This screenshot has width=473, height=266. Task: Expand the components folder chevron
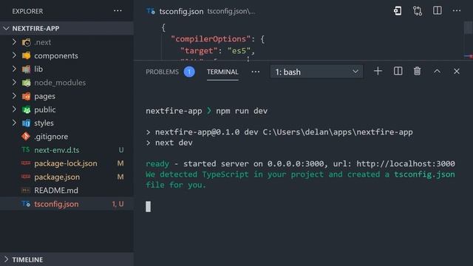point(14,55)
